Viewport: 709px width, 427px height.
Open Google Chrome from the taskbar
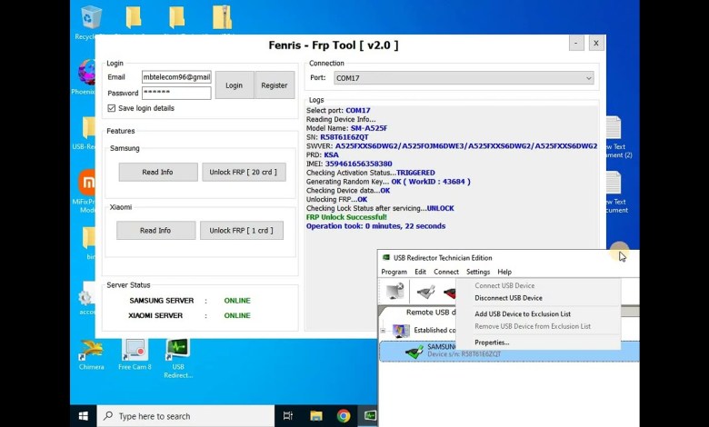[x=344, y=416]
